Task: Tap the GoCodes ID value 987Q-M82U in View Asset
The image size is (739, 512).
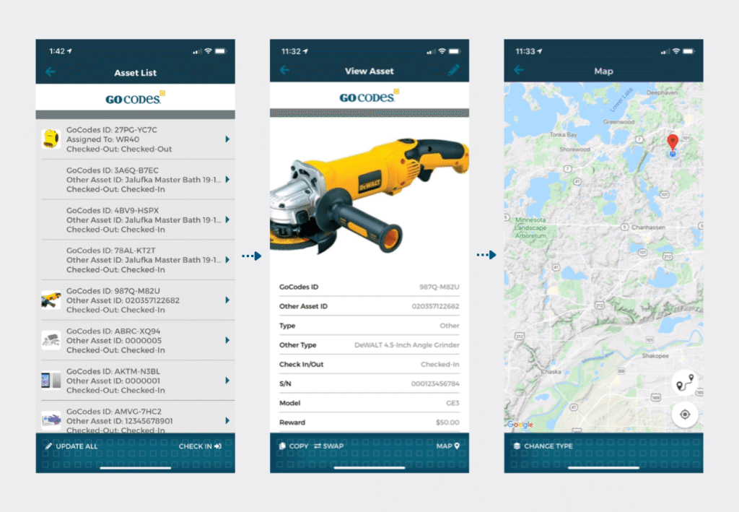Action: [x=440, y=287]
